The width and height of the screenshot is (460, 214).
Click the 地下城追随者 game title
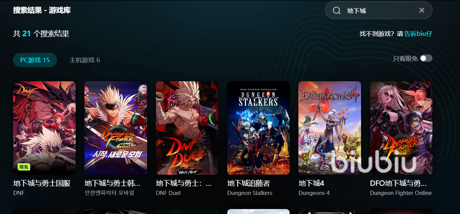pos(249,183)
